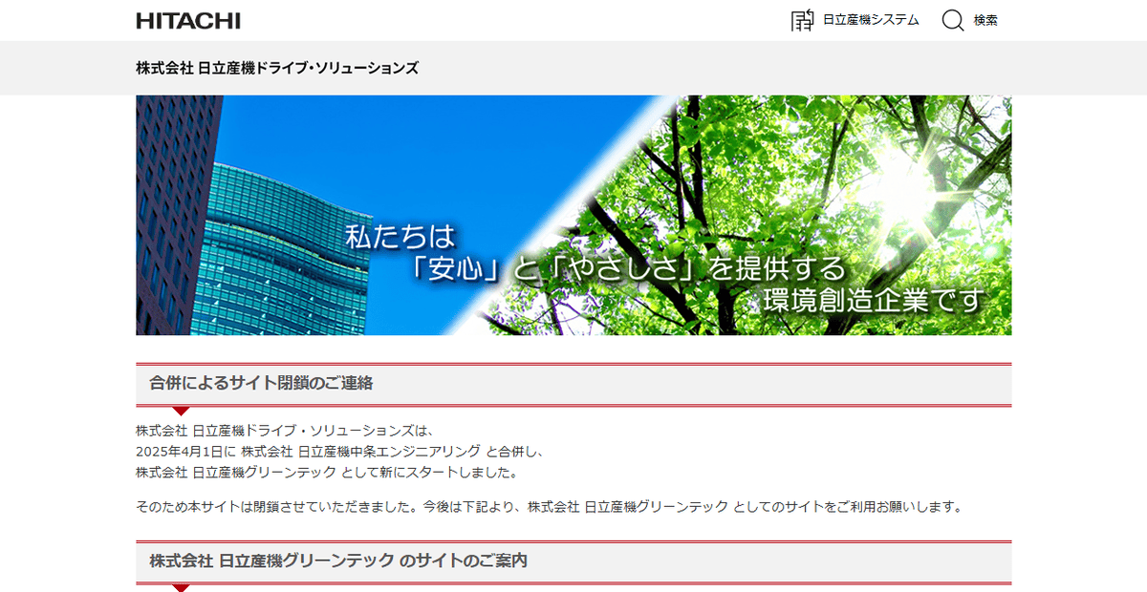Click the red divider line above the notice
Viewport: 1147px width, 592px height.
click(573, 366)
